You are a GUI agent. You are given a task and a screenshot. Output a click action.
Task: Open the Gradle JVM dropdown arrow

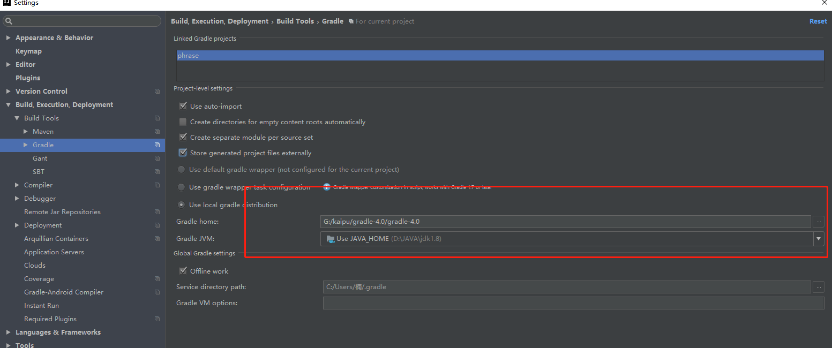tap(819, 239)
